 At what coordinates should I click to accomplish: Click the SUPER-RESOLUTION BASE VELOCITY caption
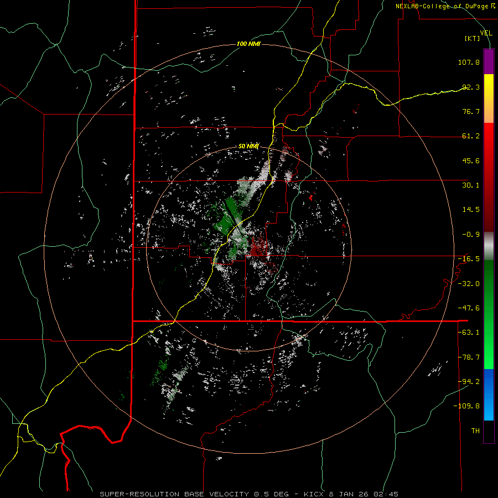click(x=174, y=494)
